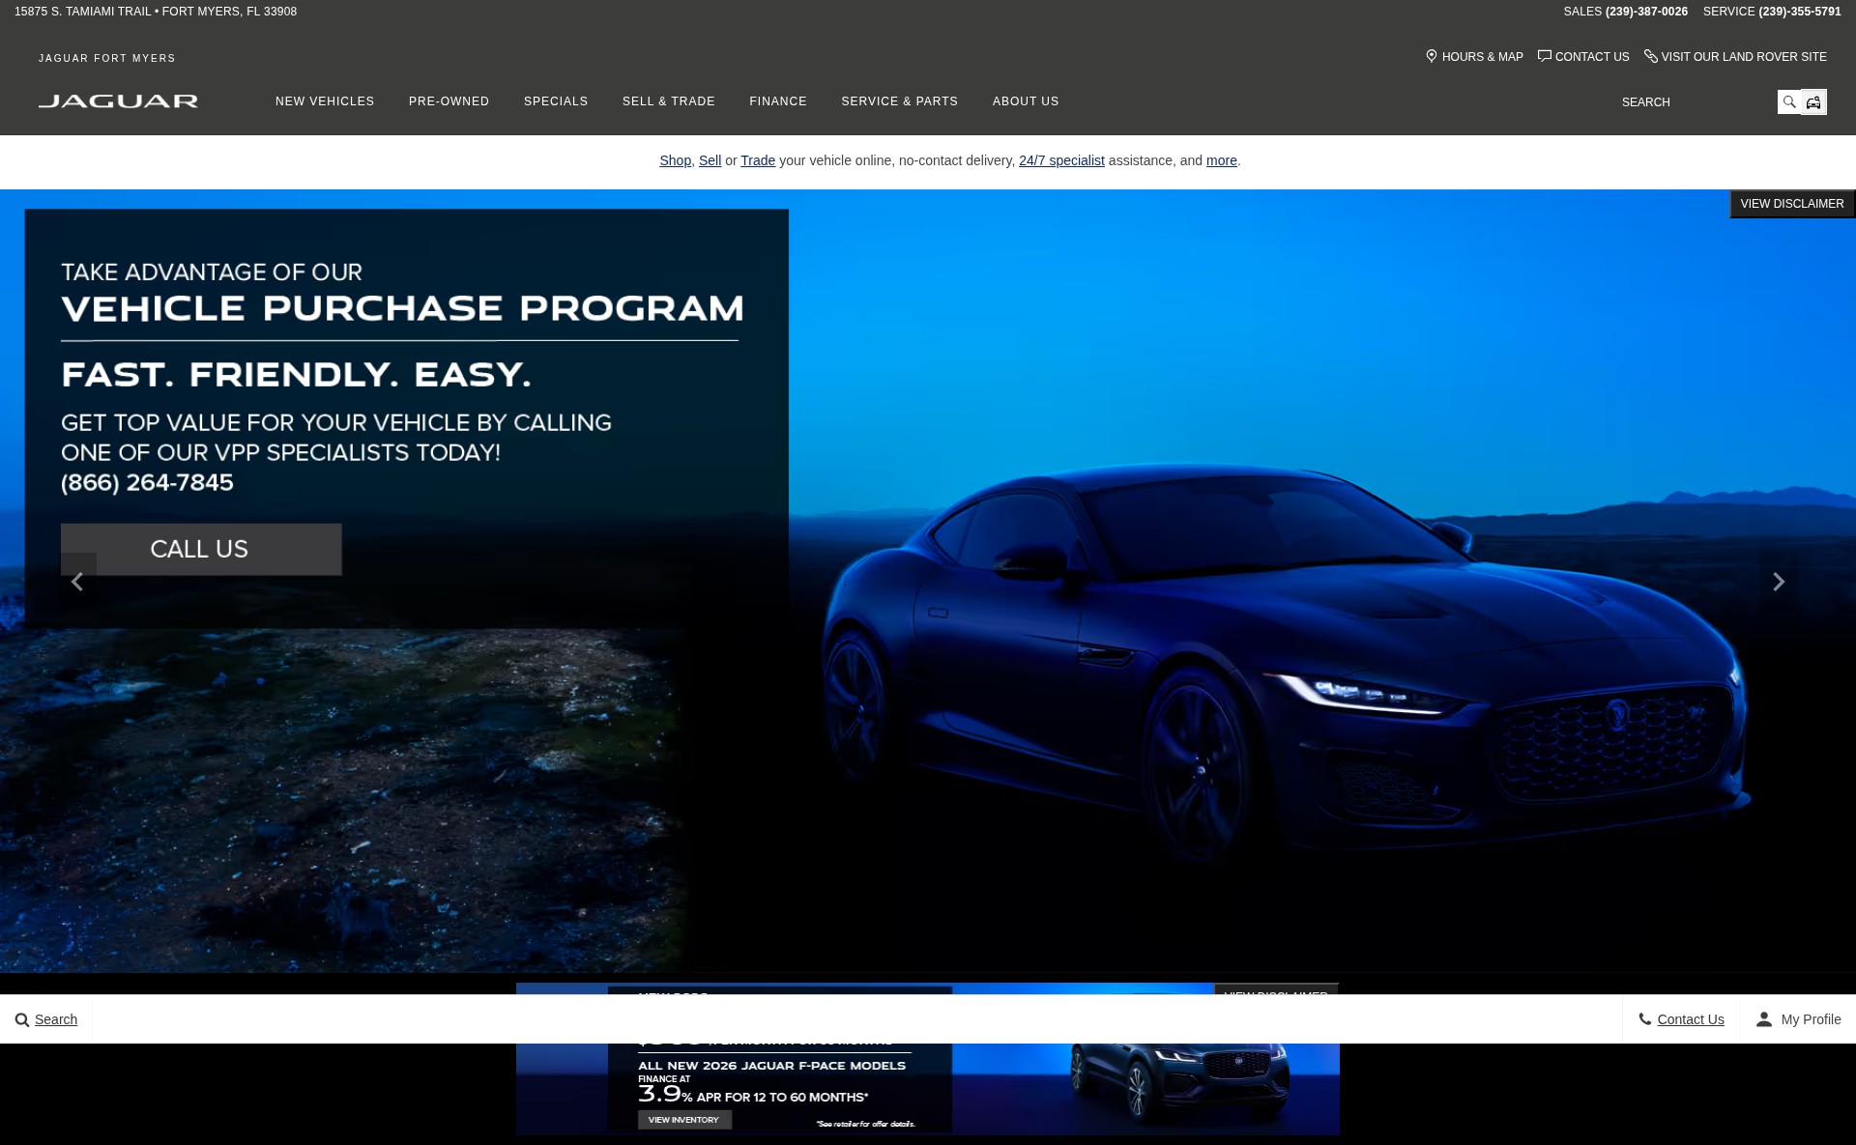This screenshot has height=1145, width=1856.
Task: Click the (866) 264-7845 phone number text
Action: pos(147,482)
